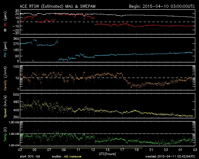Screen dimensions: 199x159
Task: Select the red 'Bz' axis label
Action: (x=5, y=25)
